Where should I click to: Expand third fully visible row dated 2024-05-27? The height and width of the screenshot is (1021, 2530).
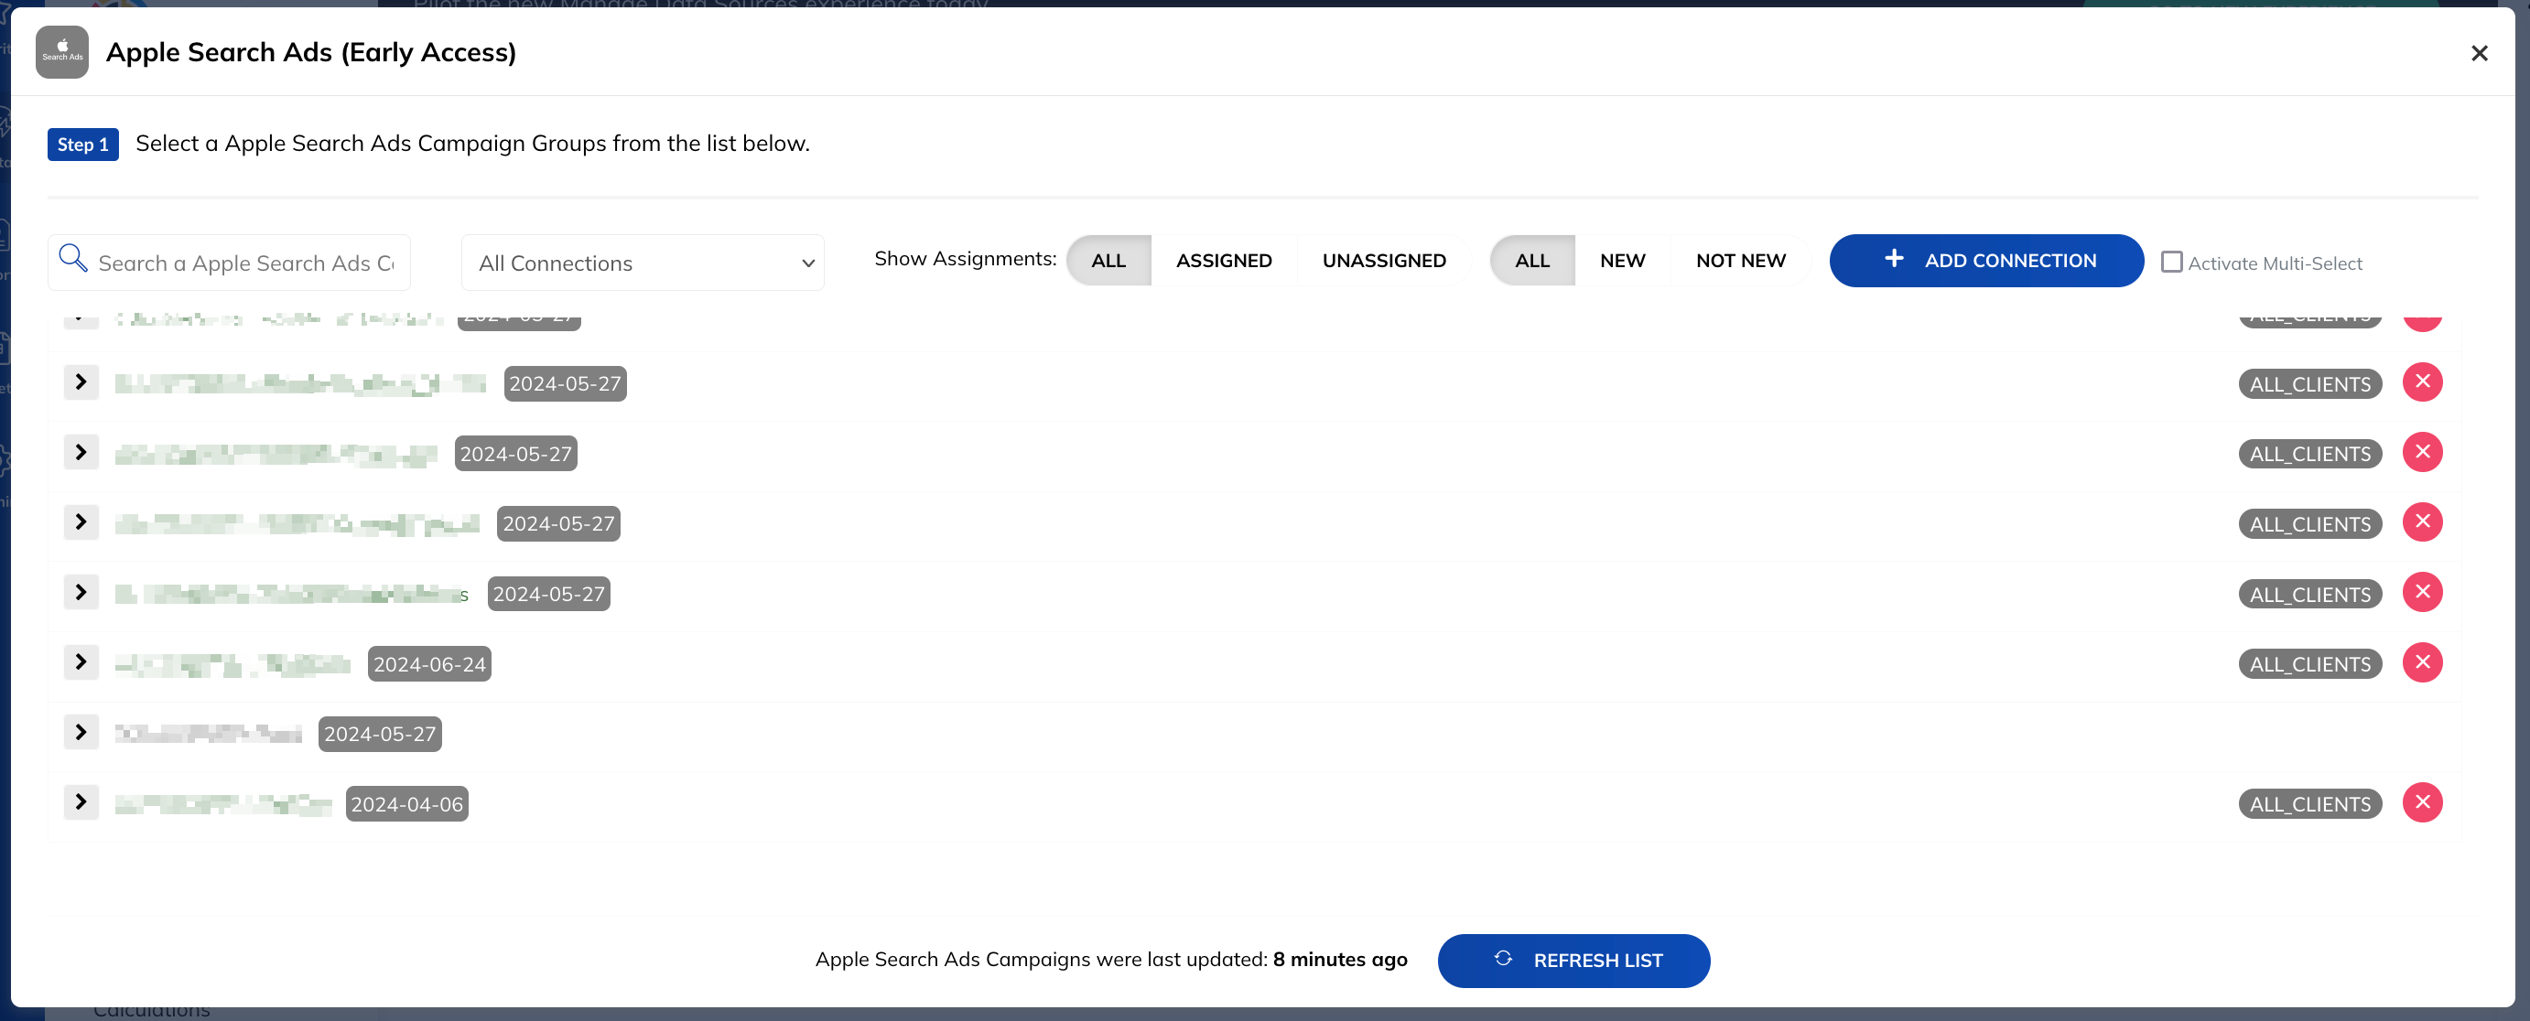click(x=81, y=521)
